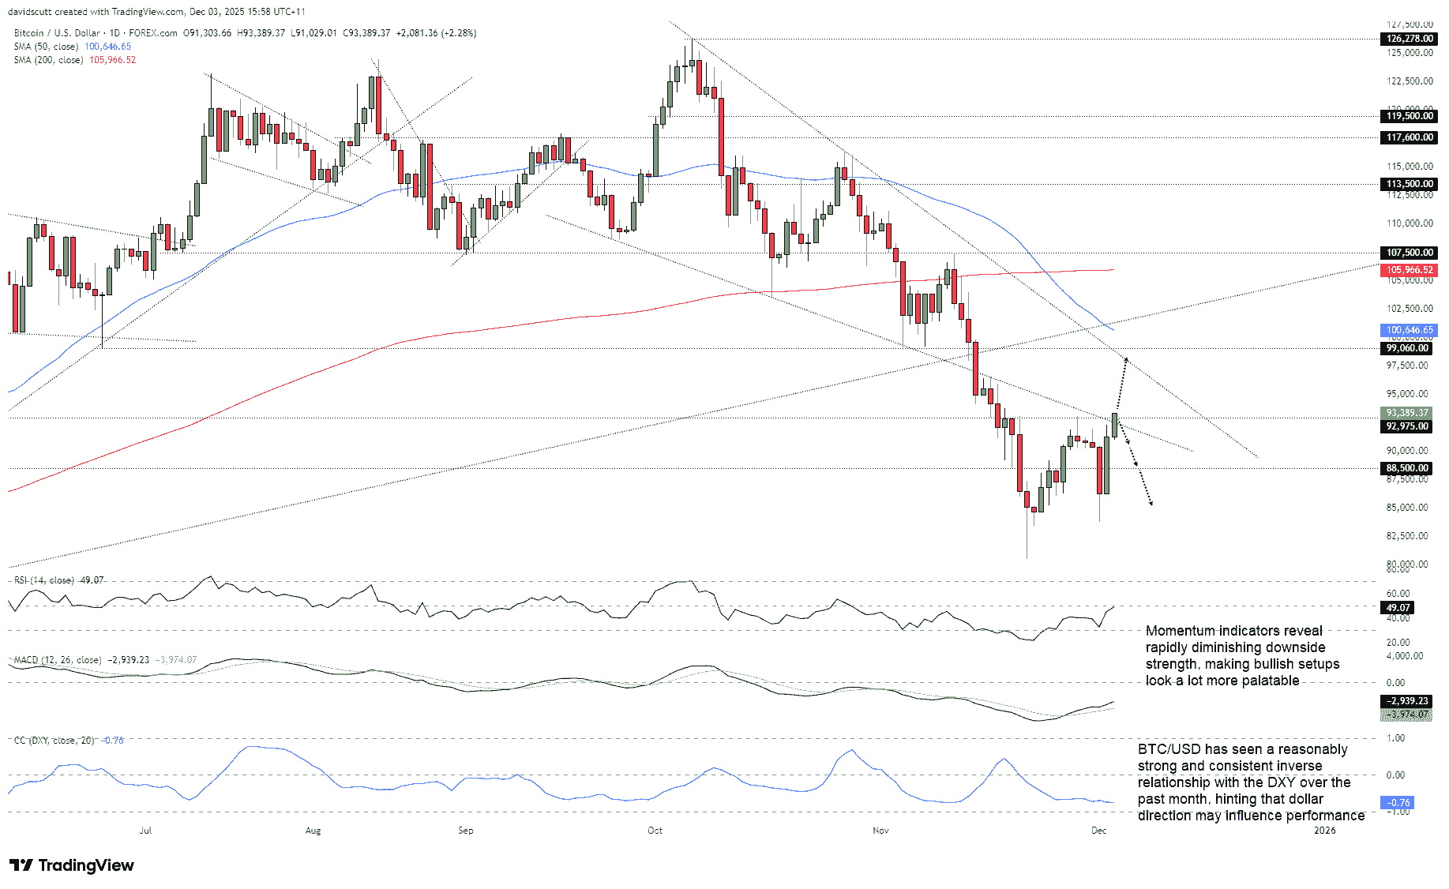Click the TradingView logo at bottom left
1449x889 pixels.
pyautogui.click(x=71, y=865)
